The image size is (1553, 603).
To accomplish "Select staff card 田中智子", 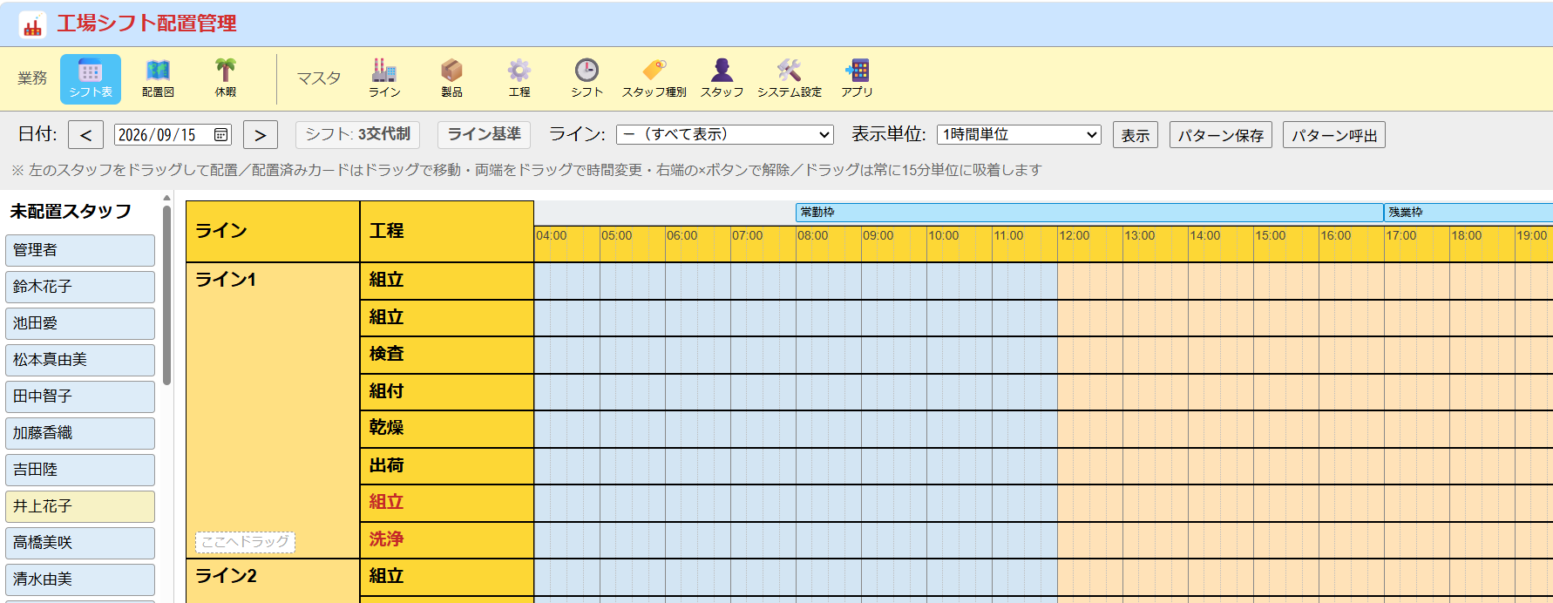I will (x=80, y=396).
